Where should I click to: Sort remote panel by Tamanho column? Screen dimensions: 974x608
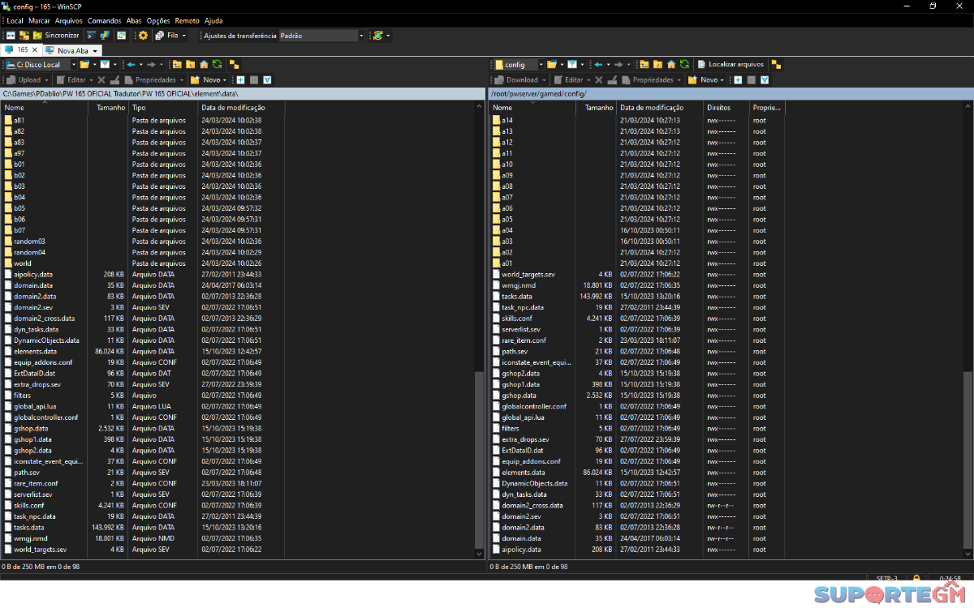tap(596, 107)
